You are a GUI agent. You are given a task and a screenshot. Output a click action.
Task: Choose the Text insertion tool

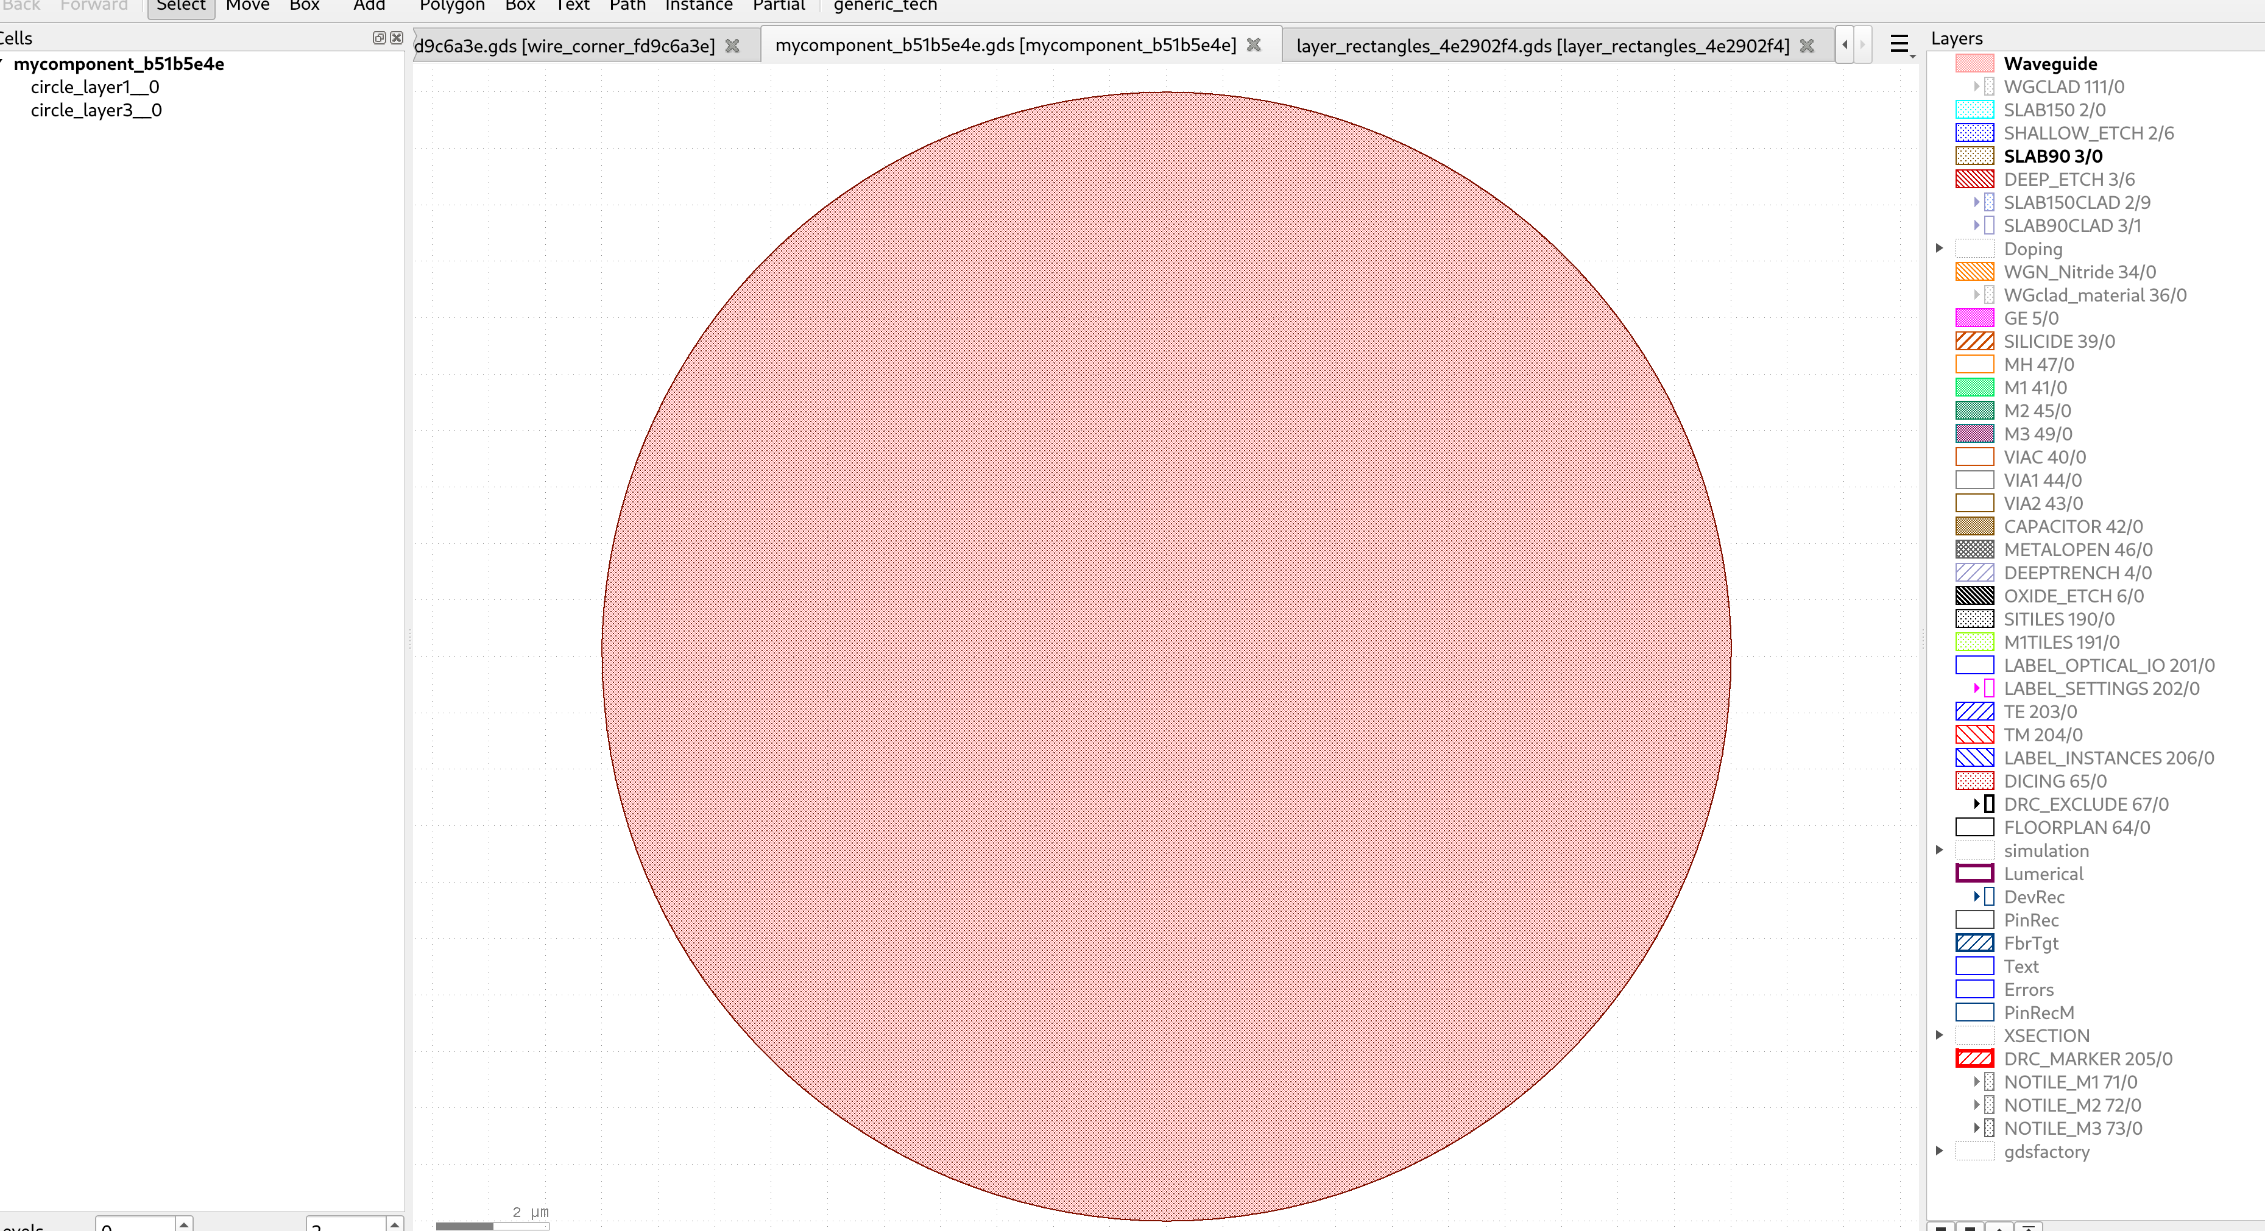573,7
